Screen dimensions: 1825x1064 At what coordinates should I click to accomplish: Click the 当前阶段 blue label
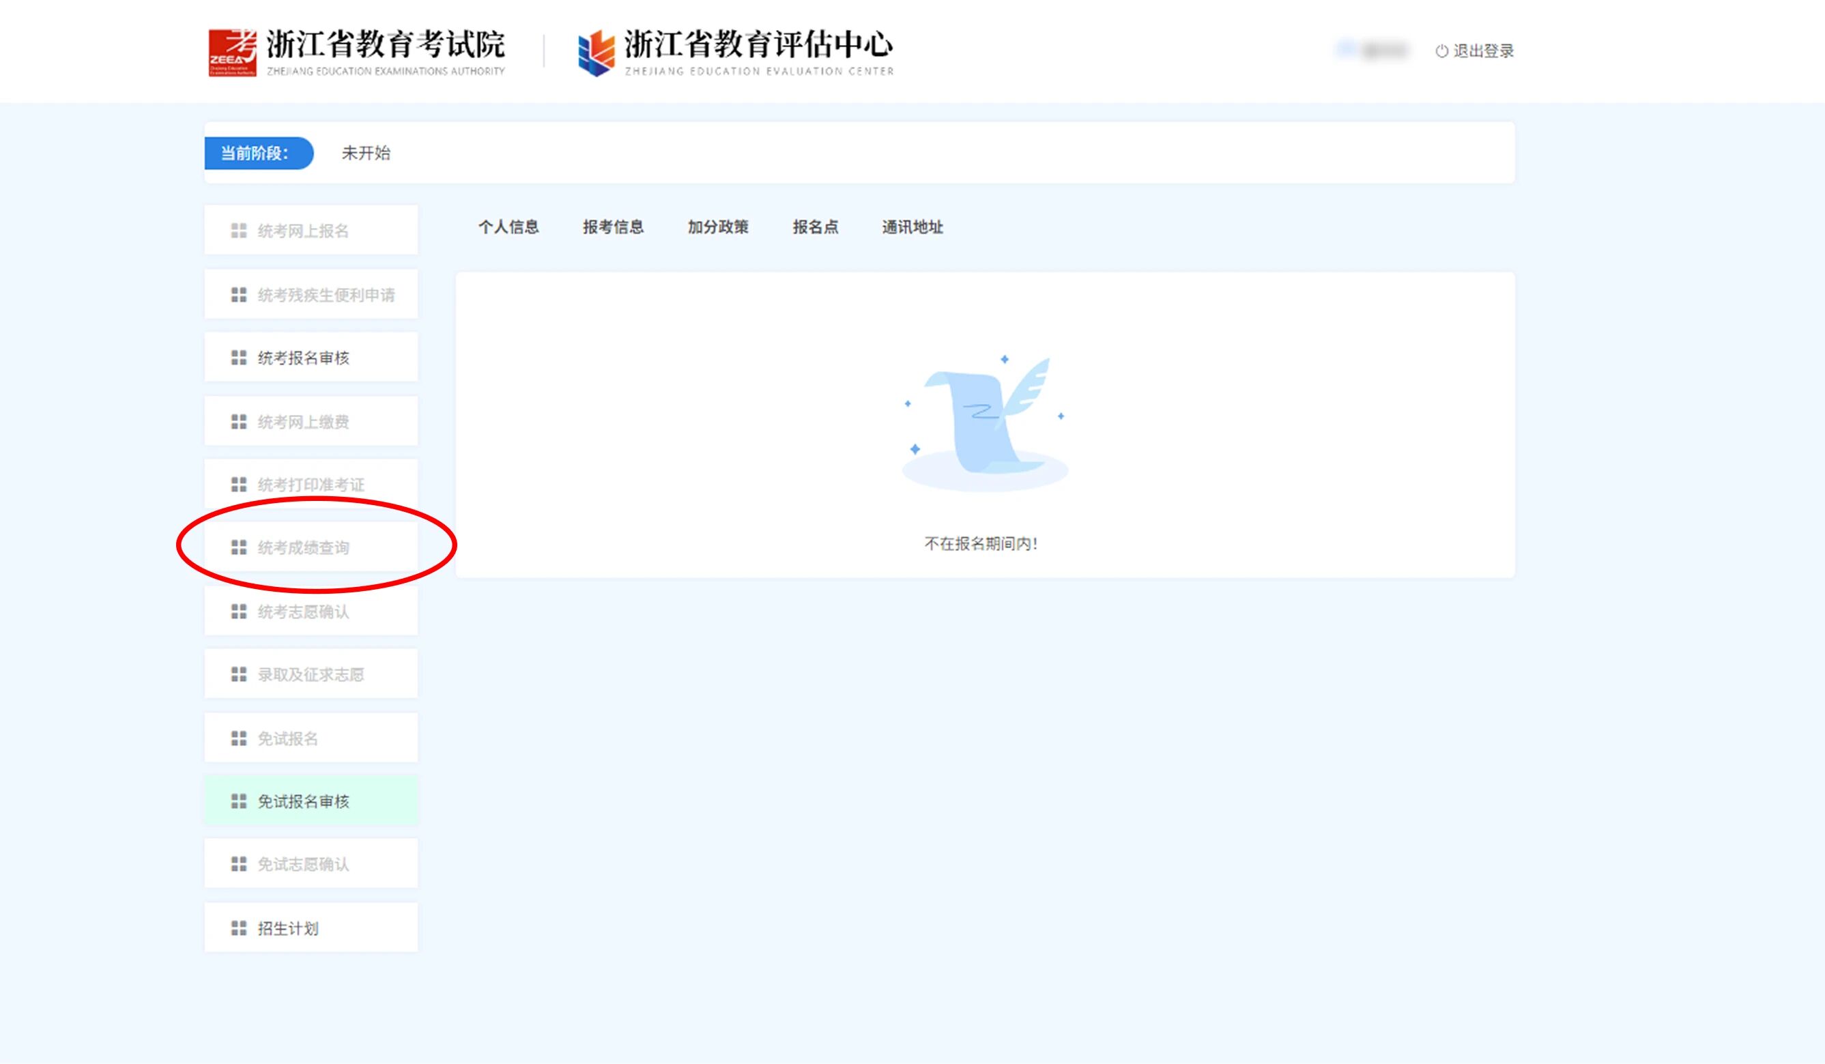tap(258, 153)
